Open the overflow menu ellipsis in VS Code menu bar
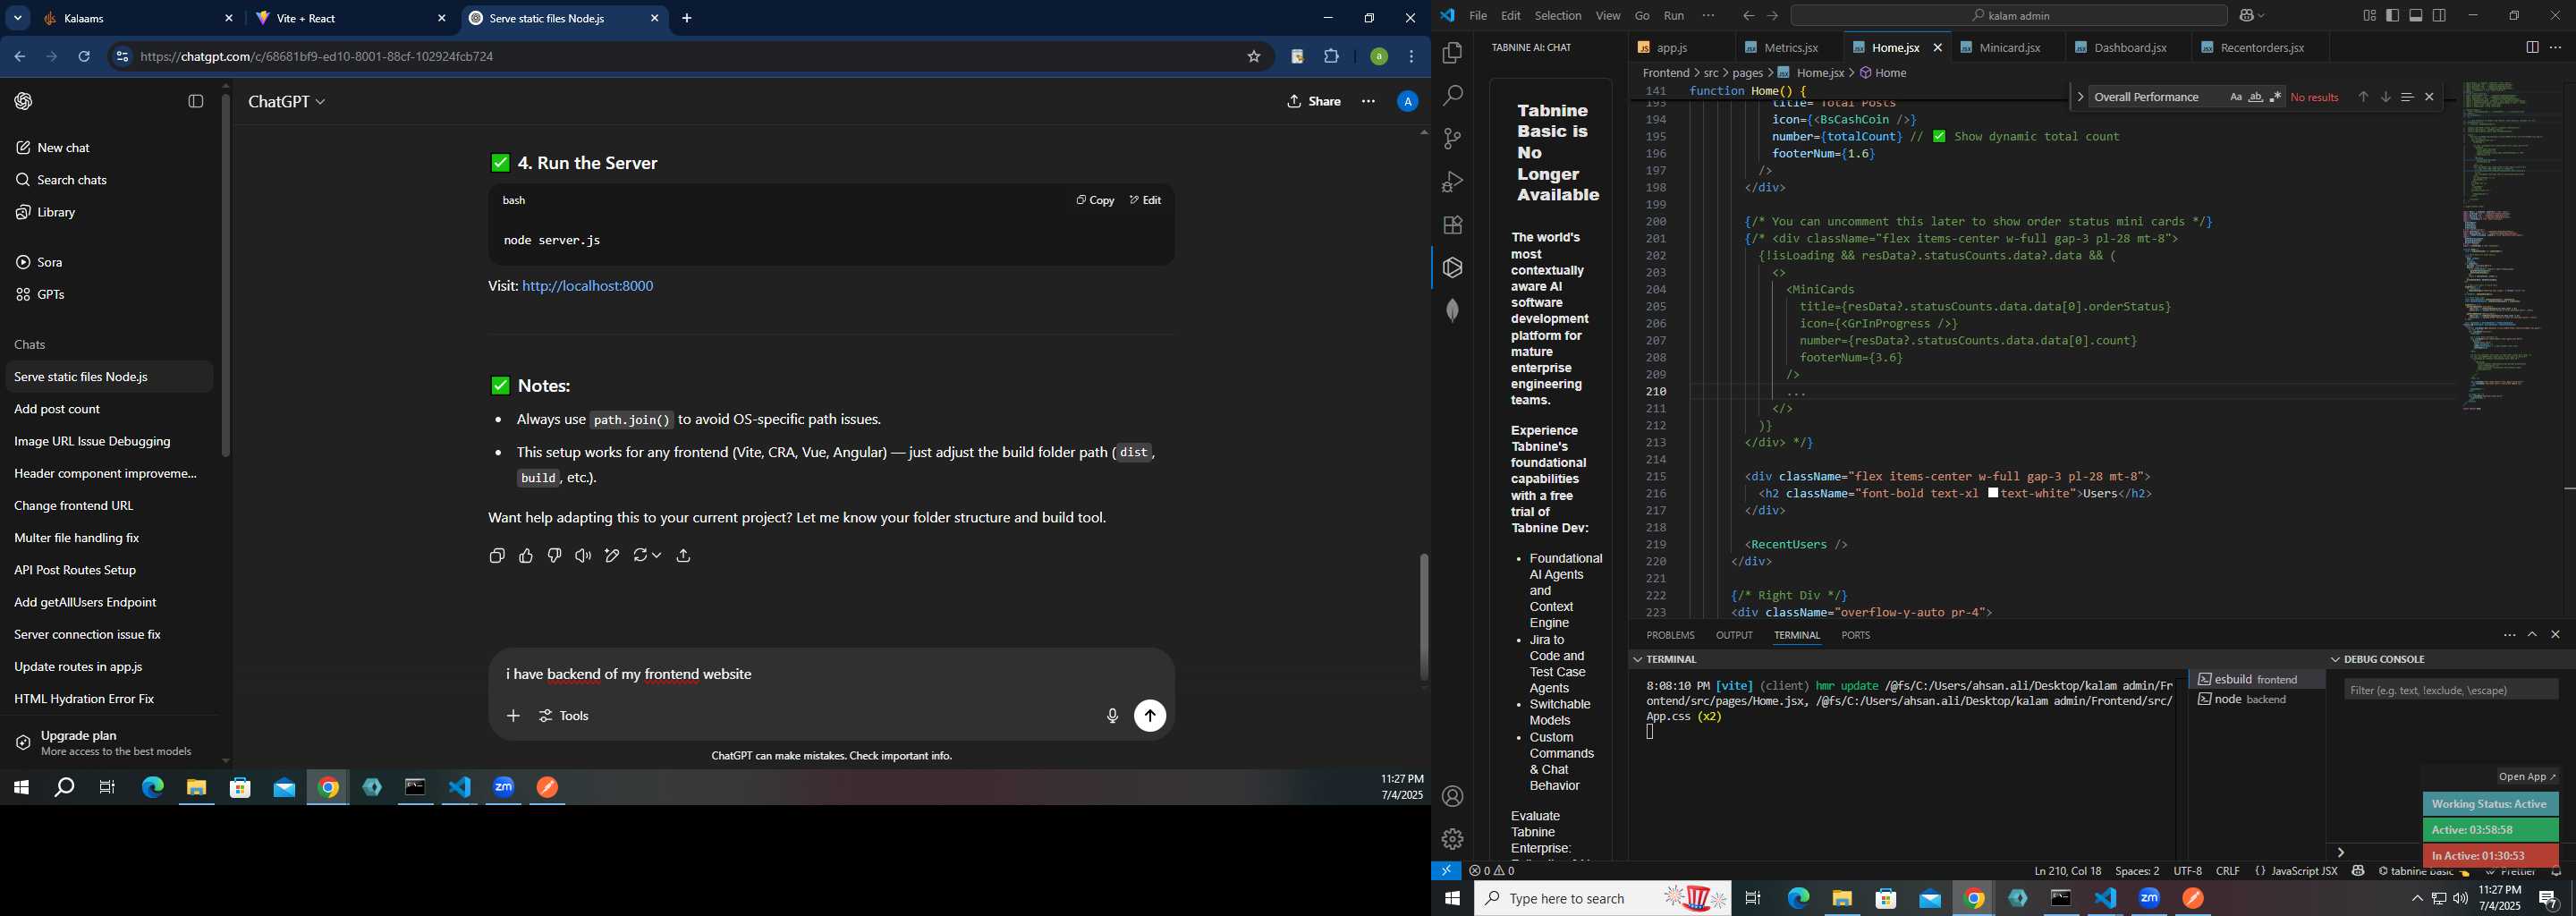The width and height of the screenshot is (2576, 916). pos(1709,16)
